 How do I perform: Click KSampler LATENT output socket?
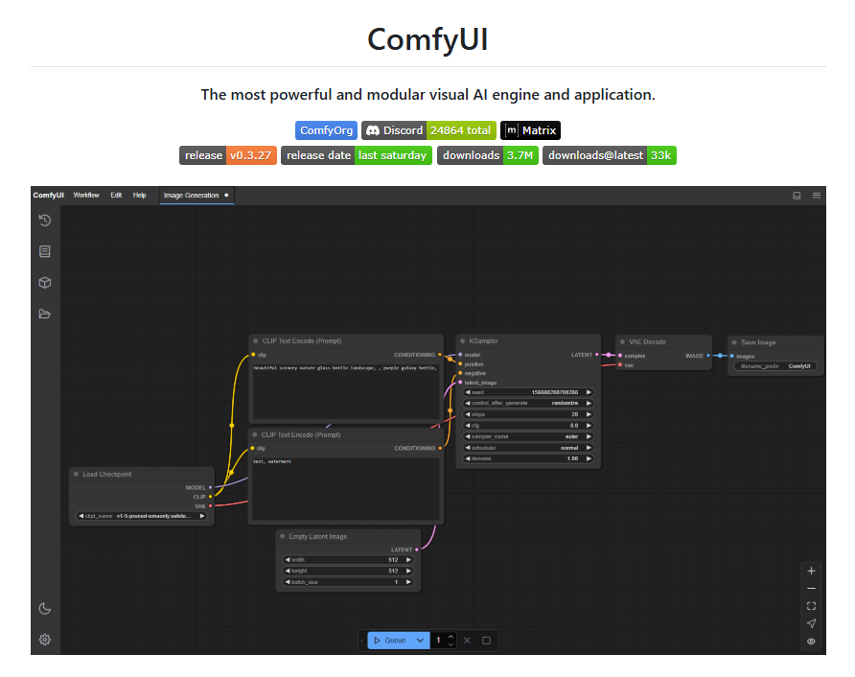point(597,355)
